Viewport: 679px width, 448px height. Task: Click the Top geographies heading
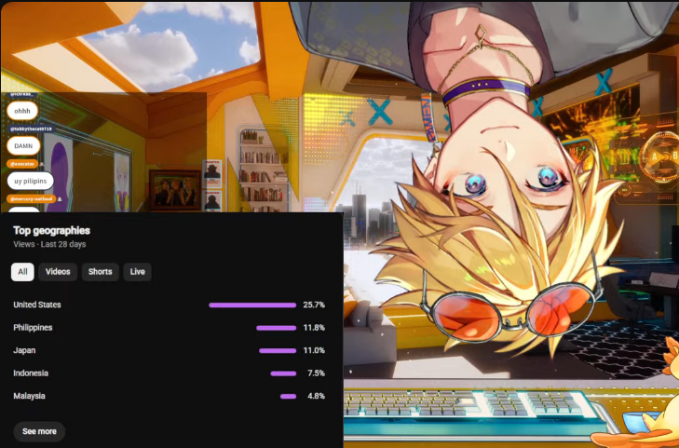(51, 231)
